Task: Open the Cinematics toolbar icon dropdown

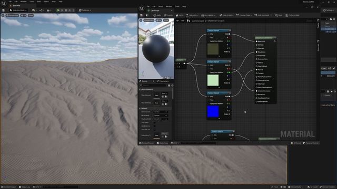Action: (48, 10)
